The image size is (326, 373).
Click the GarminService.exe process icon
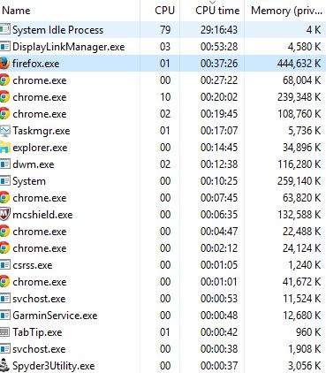[4, 315]
